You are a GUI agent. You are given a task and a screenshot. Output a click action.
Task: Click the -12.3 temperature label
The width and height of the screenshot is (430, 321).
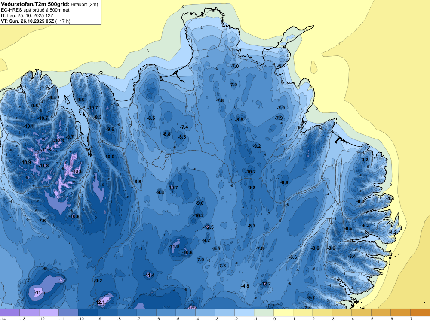pyautogui.click(x=58, y=141)
